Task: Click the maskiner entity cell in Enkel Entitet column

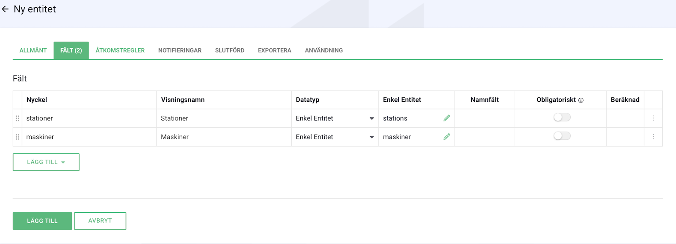Action: pos(416,137)
